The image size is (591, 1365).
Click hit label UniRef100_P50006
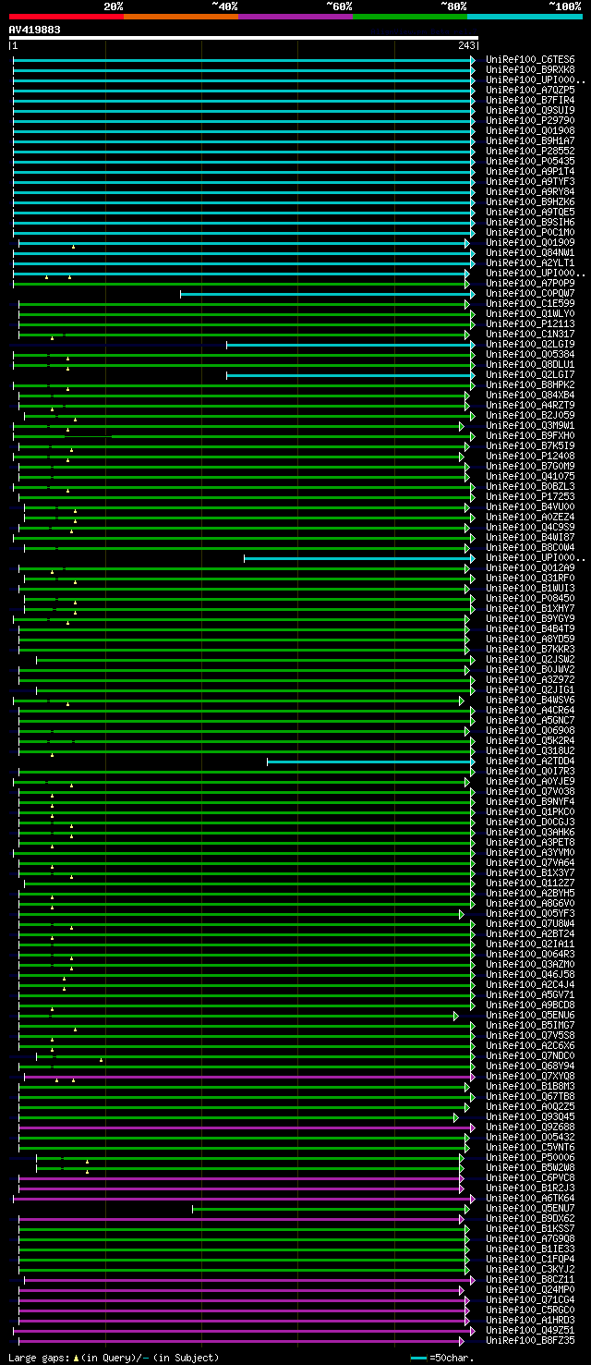click(x=530, y=1157)
